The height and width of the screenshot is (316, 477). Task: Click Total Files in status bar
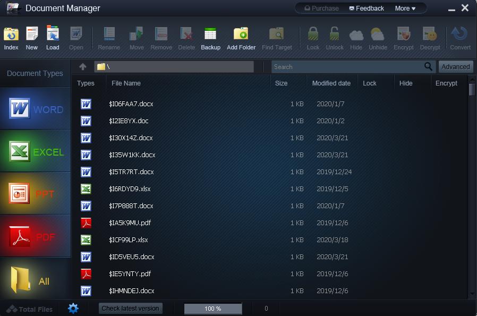click(x=30, y=309)
